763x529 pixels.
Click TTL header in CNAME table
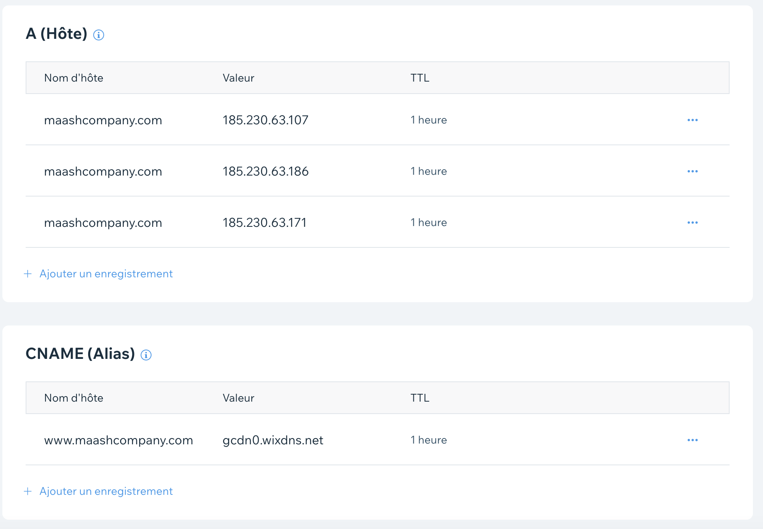(420, 398)
